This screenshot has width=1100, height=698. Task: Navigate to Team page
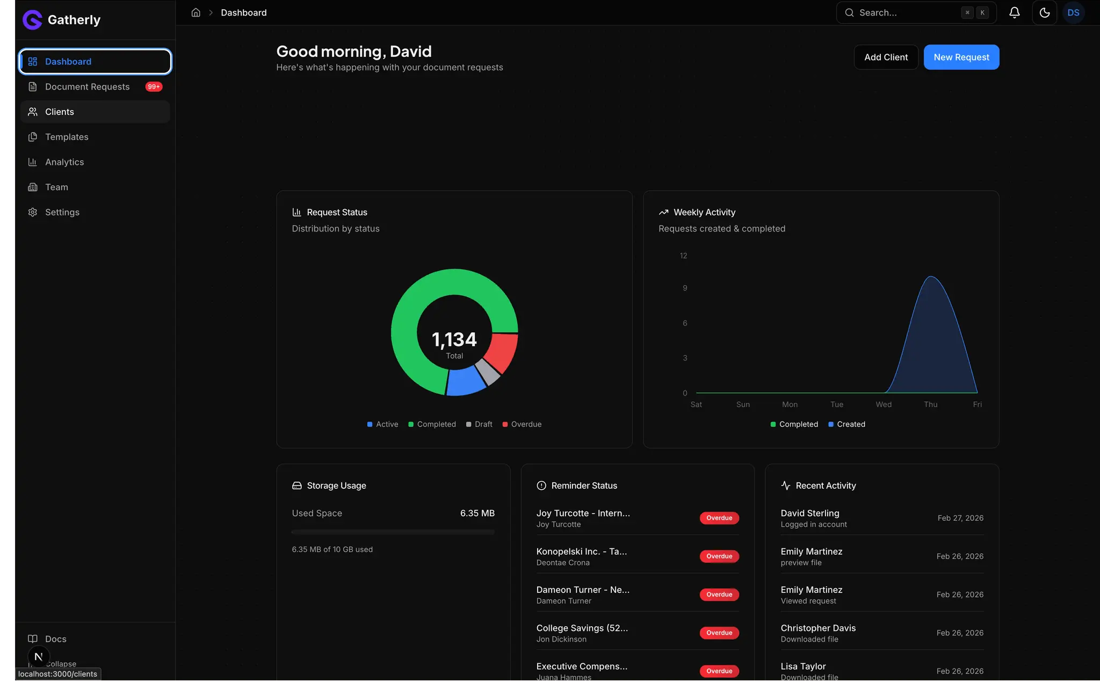point(95,187)
